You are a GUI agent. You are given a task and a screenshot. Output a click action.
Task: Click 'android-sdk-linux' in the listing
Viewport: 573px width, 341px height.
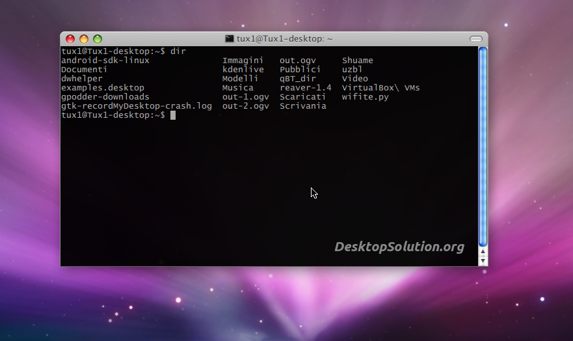coord(105,61)
